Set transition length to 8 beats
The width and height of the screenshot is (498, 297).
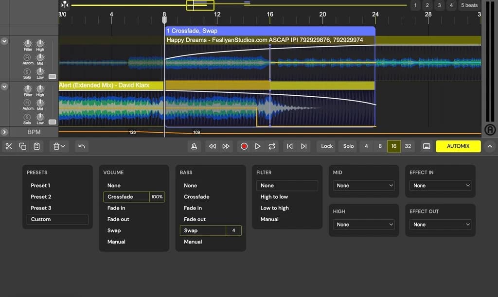tap(380, 146)
